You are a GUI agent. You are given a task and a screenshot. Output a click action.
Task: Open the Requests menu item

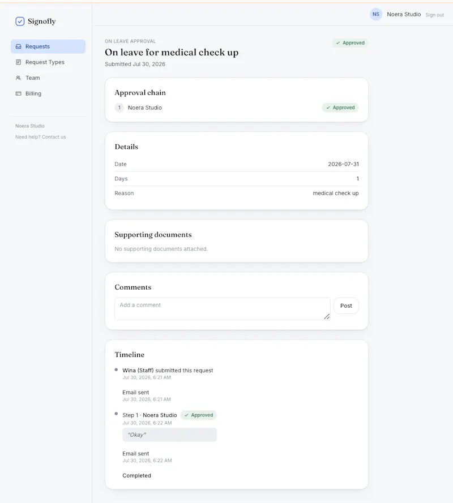pos(48,46)
